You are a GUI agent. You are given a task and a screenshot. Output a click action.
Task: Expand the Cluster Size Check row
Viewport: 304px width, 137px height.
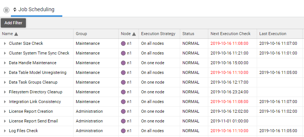(x=5, y=44)
